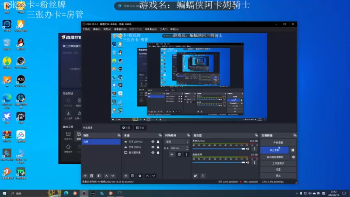The height and width of the screenshot is (197, 350).
Task: Add a new scene with the plus icon
Action: [85, 176]
